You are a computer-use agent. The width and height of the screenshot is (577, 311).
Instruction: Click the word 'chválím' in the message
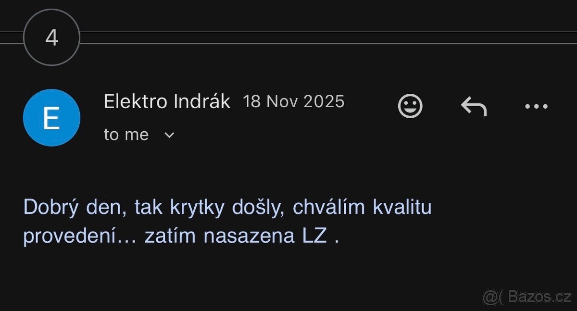tap(329, 207)
